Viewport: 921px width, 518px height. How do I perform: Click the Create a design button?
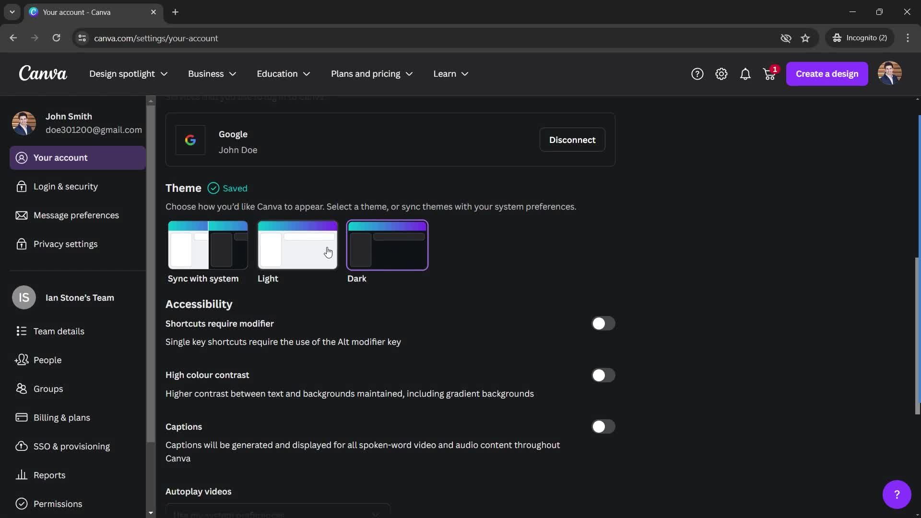click(x=827, y=74)
